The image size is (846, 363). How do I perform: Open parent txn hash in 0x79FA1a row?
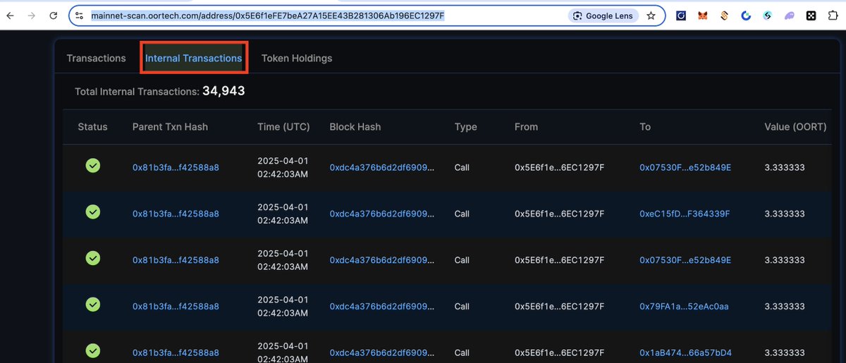[x=176, y=307]
